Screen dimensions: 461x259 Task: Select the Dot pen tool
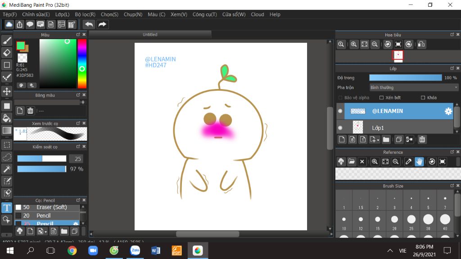7,77
